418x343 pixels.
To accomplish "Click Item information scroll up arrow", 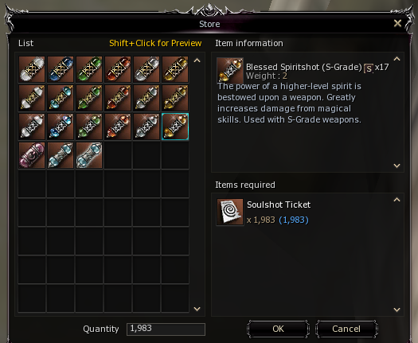I will point(397,59).
